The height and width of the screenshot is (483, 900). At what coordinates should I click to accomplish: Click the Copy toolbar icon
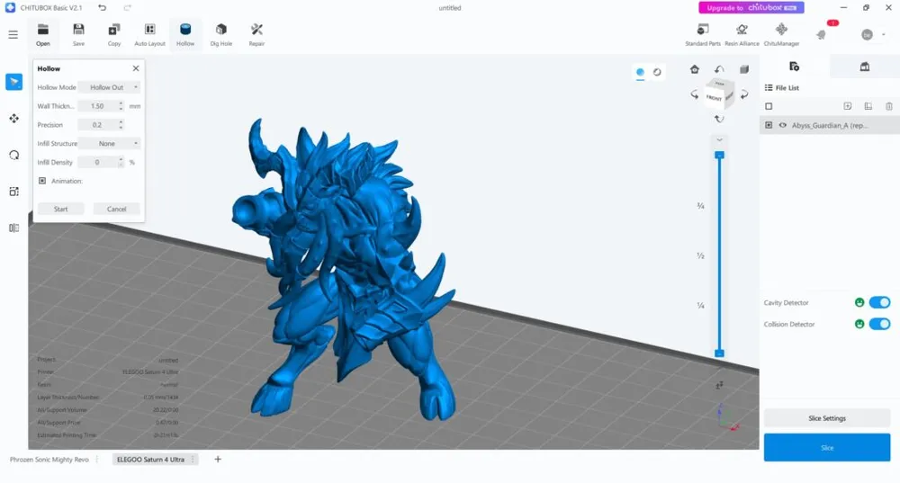114,34
